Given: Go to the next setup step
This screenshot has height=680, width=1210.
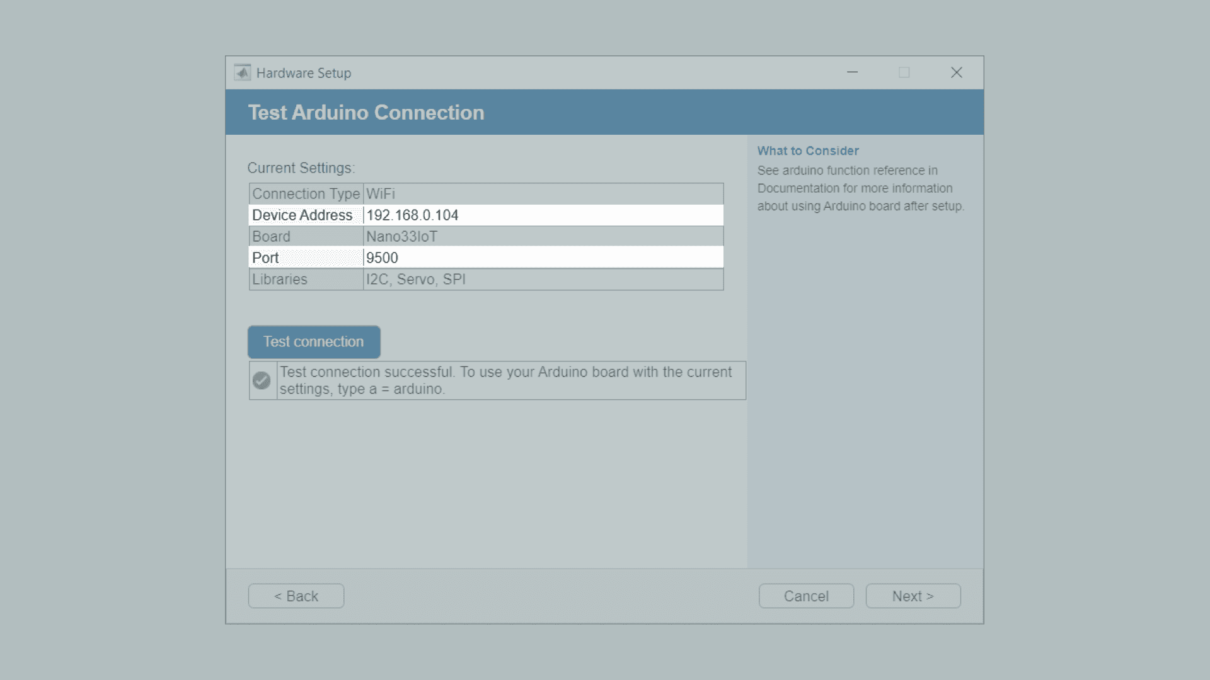Looking at the screenshot, I should coord(913,596).
